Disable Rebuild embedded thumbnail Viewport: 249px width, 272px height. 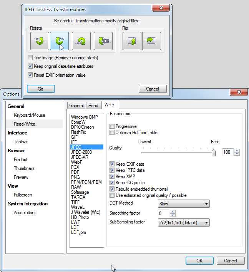coord(112,189)
